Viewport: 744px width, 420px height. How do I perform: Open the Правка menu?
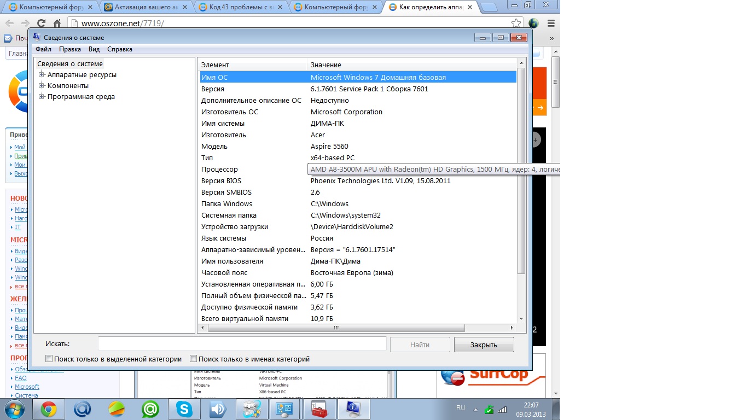[x=70, y=49]
